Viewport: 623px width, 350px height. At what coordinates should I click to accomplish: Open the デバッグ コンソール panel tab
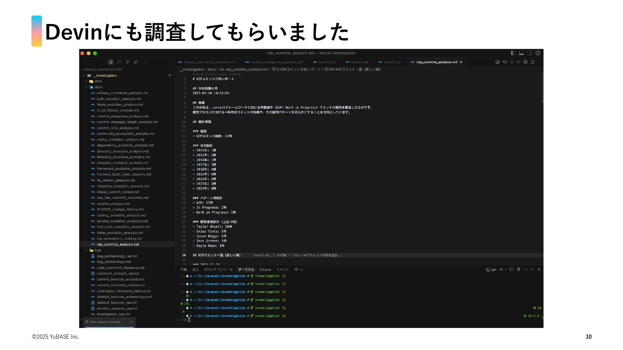[x=218, y=270]
